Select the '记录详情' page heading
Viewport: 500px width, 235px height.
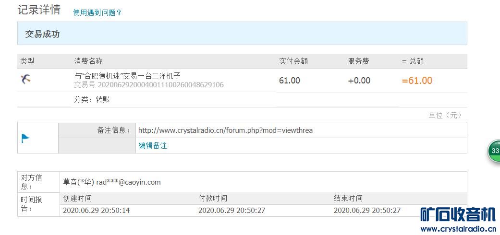(39, 10)
